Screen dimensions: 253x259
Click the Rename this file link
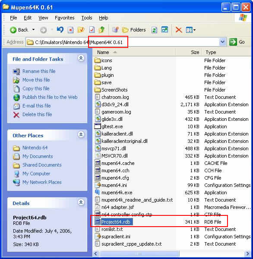(39, 71)
